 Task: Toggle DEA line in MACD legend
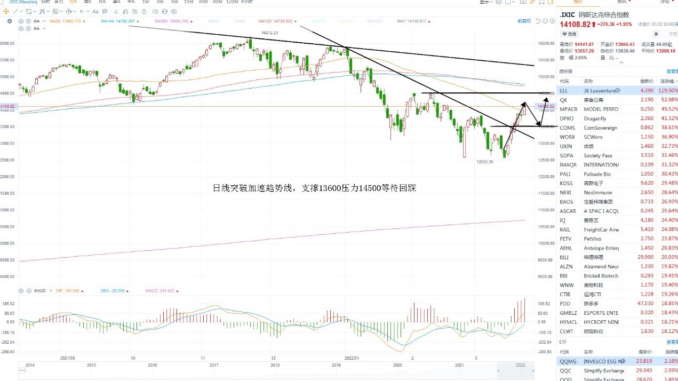(114, 291)
